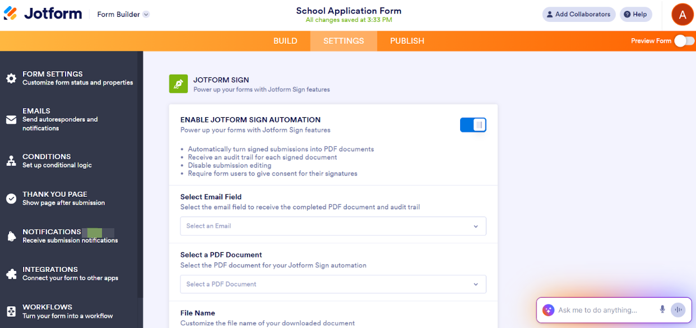Open the Select an Email dropdown
Screen dimensions: 696x328
click(x=333, y=226)
